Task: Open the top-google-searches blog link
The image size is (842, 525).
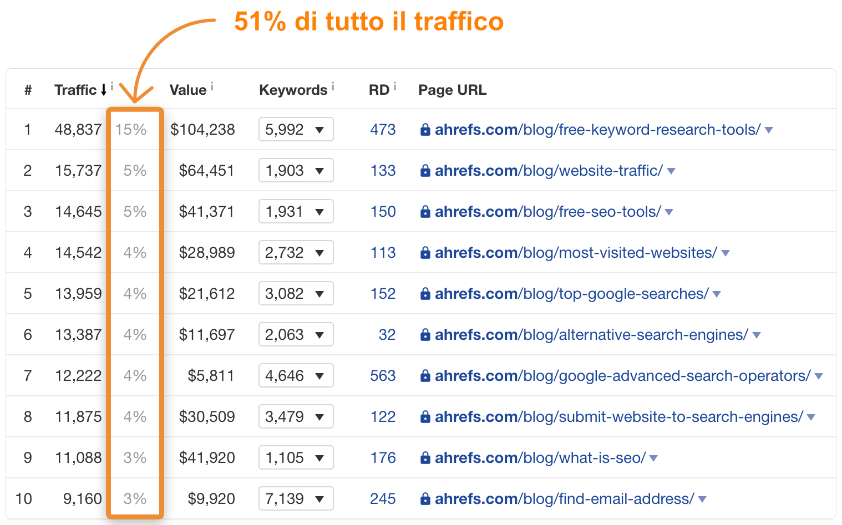Action: [572, 294]
